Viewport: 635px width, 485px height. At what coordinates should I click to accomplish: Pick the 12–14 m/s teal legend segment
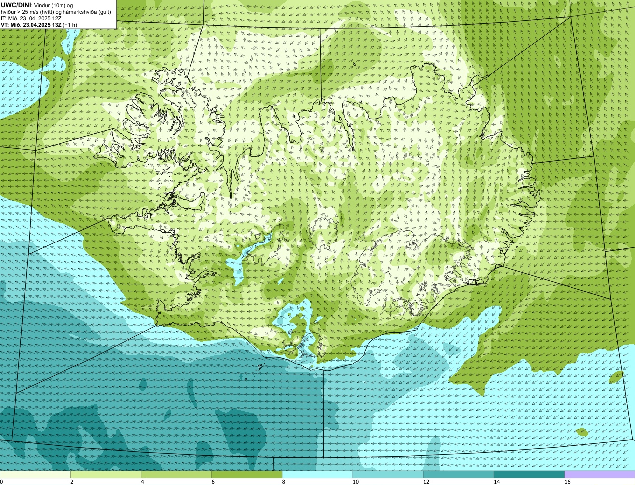(x=458, y=475)
